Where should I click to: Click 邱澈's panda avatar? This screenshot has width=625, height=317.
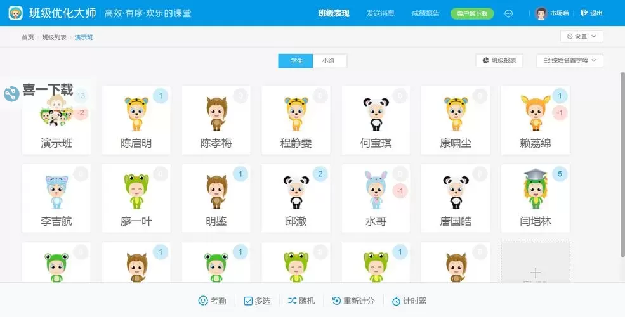[296, 192]
